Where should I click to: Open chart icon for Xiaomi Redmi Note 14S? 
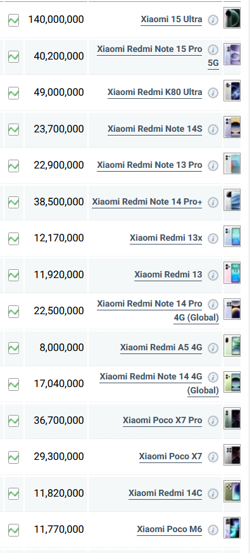pos(13,129)
